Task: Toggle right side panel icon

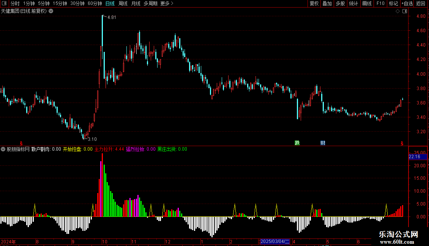Action: [x=405, y=11]
